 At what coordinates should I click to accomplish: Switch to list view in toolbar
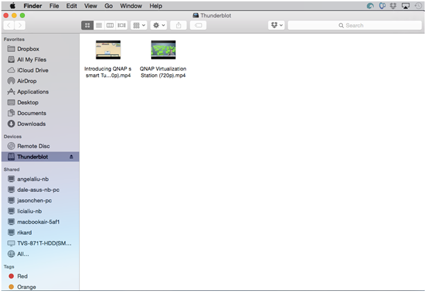coord(99,25)
